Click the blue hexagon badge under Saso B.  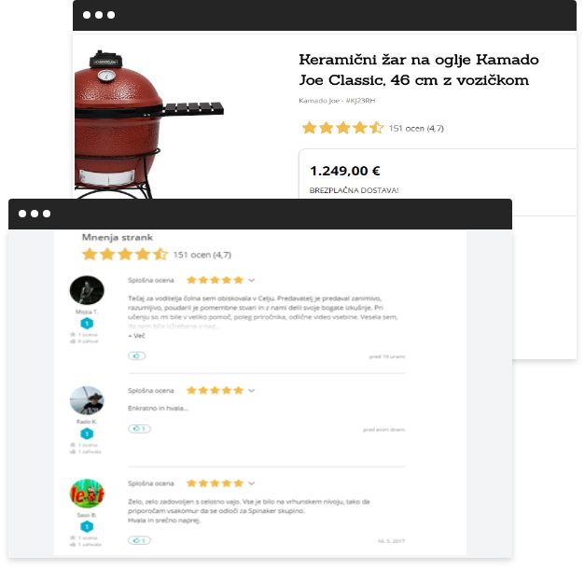tap(87, 526)
